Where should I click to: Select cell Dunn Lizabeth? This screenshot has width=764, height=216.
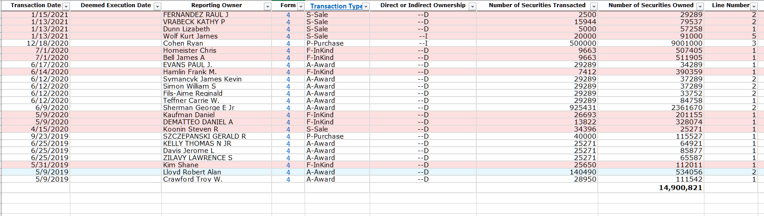(x=216, y=29)
